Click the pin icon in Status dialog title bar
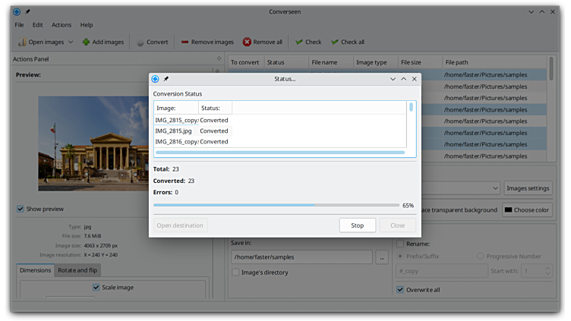This screenshot has height=321, width=571. click(x=166, y=79)
